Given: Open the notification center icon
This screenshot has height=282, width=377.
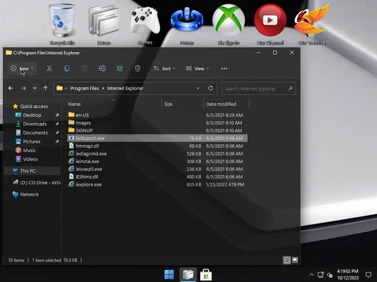Looking at the screenshot, I should point(368,275).
